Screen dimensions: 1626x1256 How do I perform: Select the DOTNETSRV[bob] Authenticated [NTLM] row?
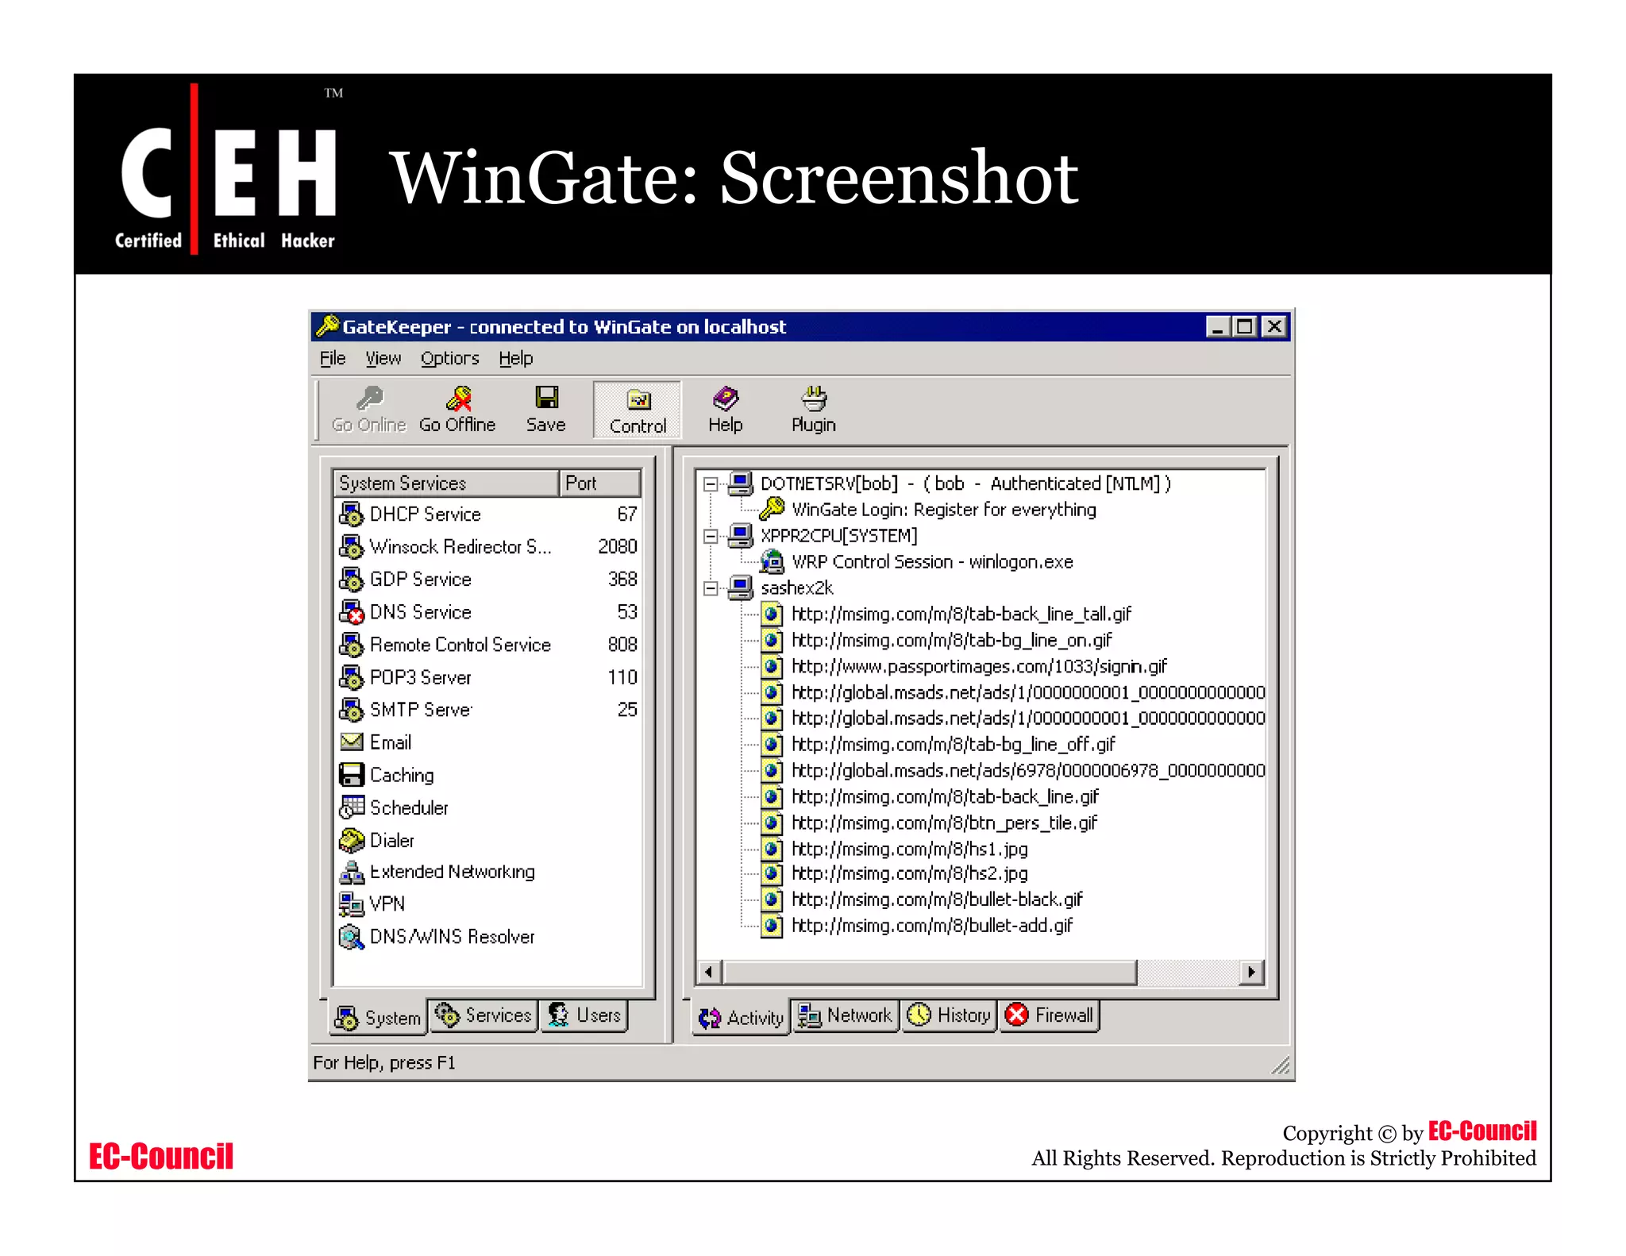coord(965,483)
